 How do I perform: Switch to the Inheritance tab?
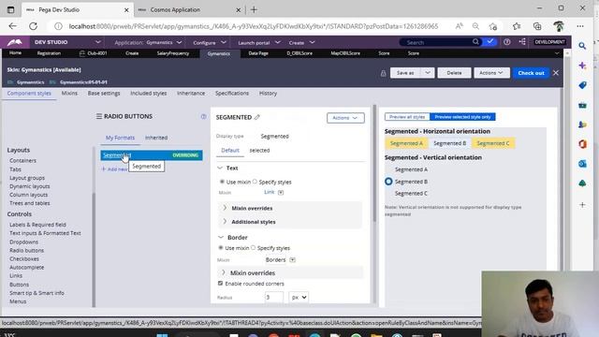click(x=191, y=93)
